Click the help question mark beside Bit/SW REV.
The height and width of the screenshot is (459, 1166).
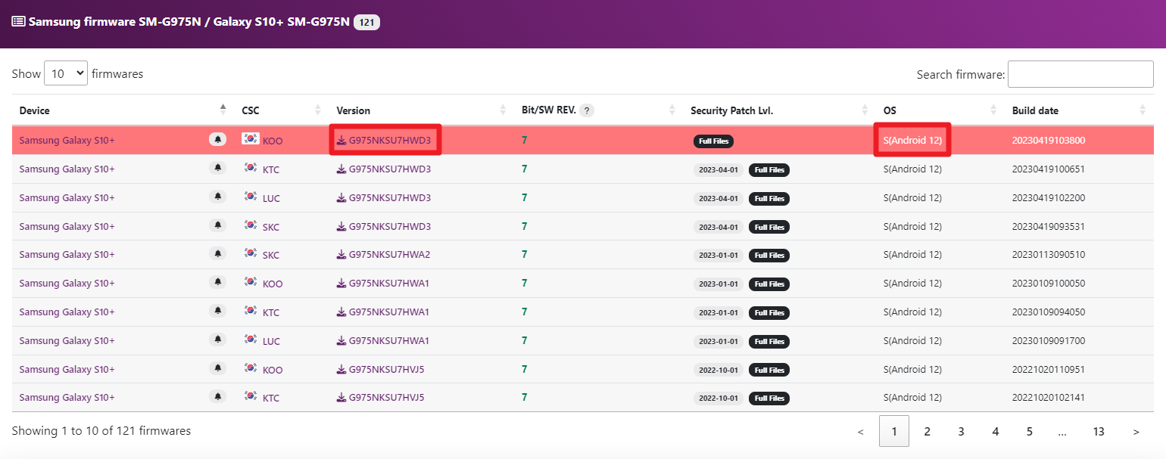[587, 110]
